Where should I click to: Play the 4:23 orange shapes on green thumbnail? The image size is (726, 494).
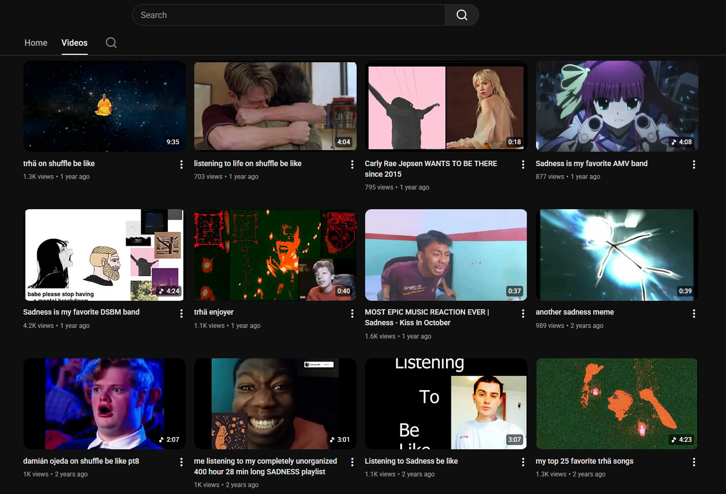click(617, 404)
